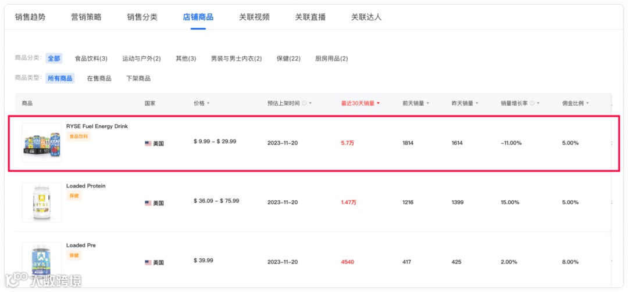Click the 商品 column header

click(x=27, y=103)
